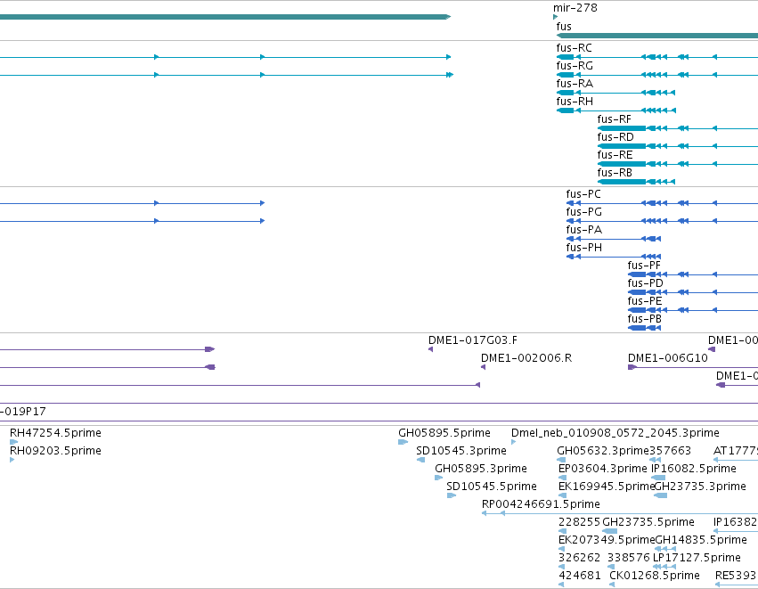Screen dimensions: 758x589
Task: Click the fus-RC transcript label
Action: pos(574,48)
